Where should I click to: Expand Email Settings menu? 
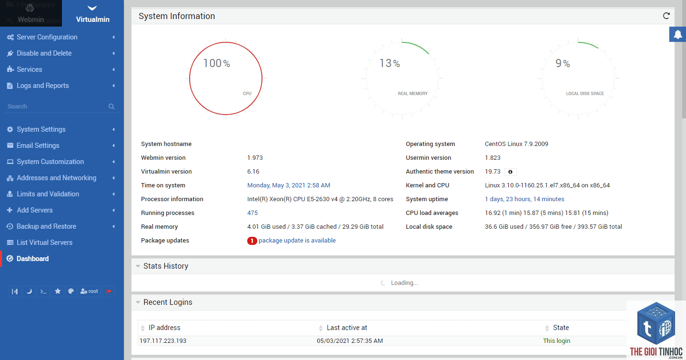[x=62, y=146]
